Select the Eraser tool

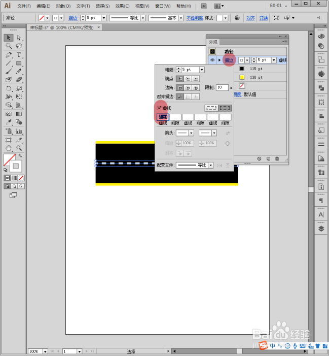pos(19,79)
